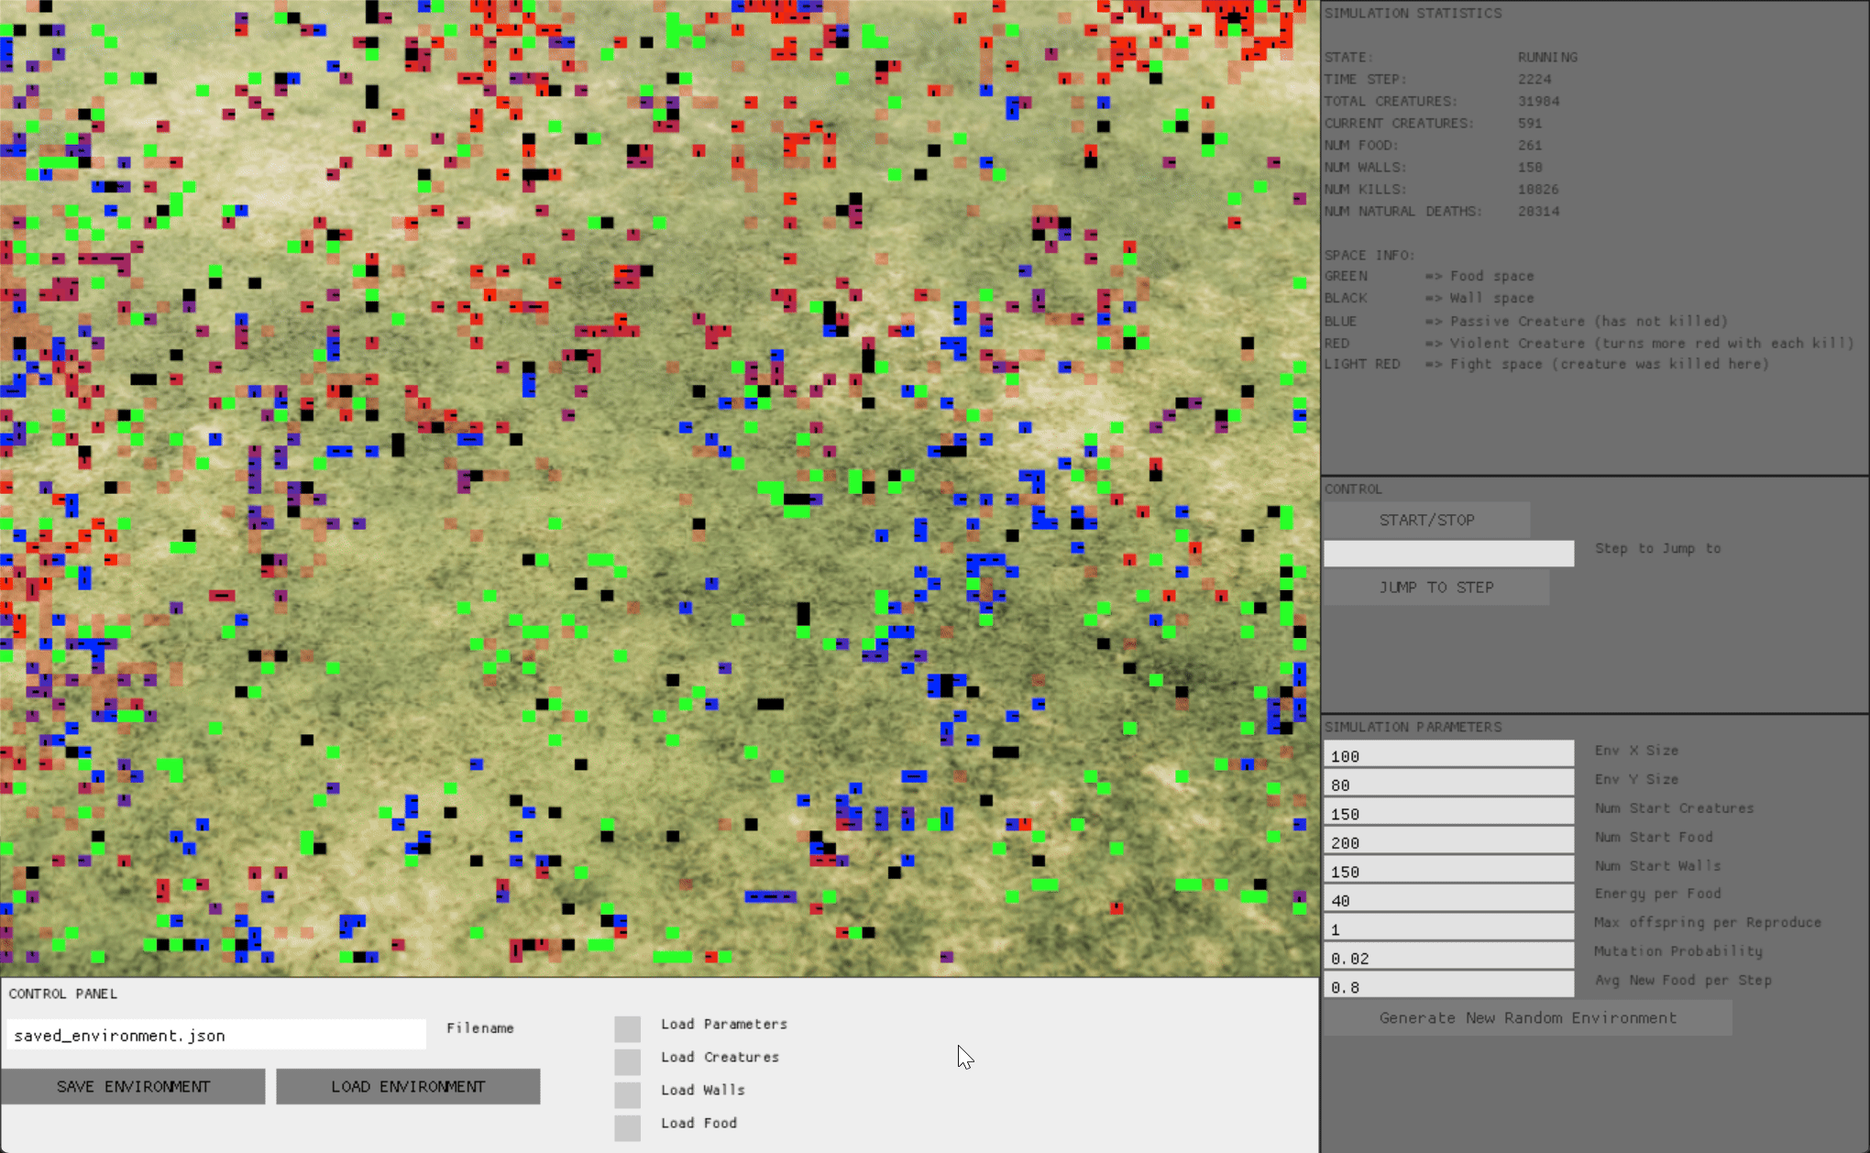Click the START/STOP simulation button
1870x1153 pixels.
point(1426,520)
